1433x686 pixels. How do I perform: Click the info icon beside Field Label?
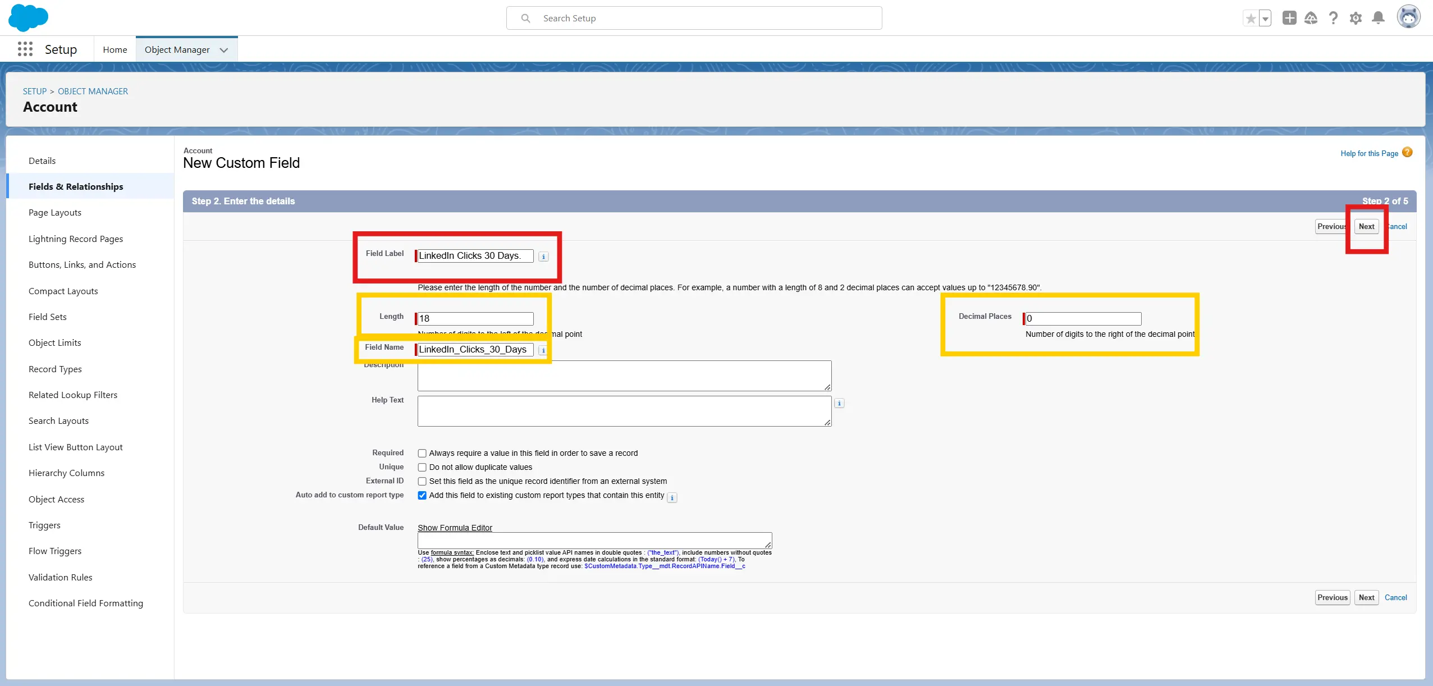click(543, 257)
